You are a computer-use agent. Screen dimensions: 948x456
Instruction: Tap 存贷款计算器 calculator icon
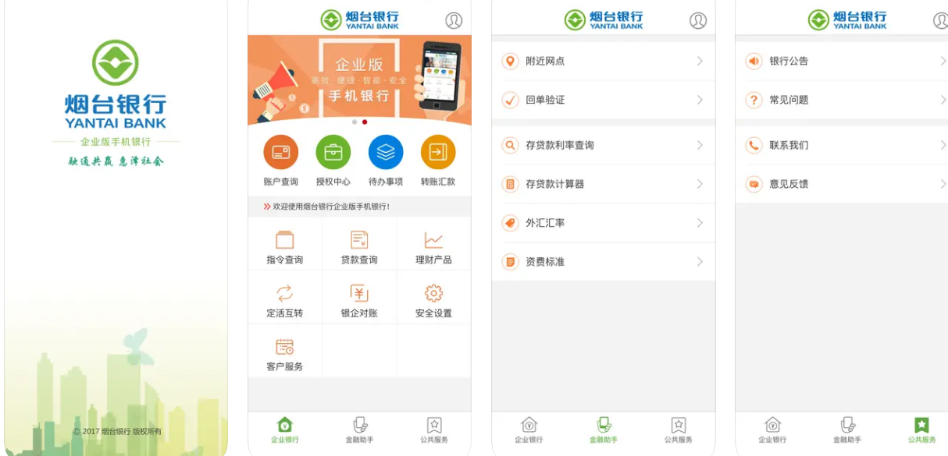[x=510, y=184]
